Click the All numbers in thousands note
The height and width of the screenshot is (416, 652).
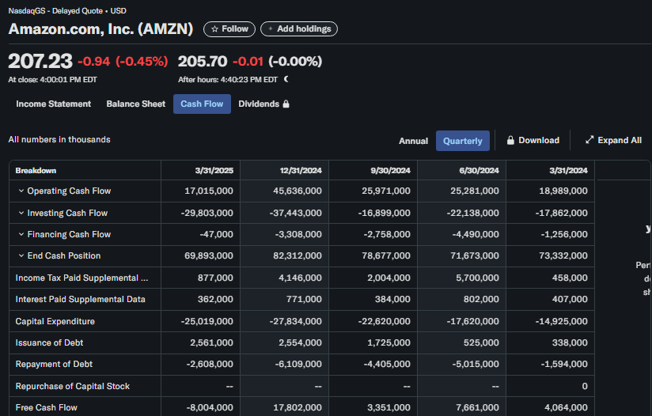point(59,140)
